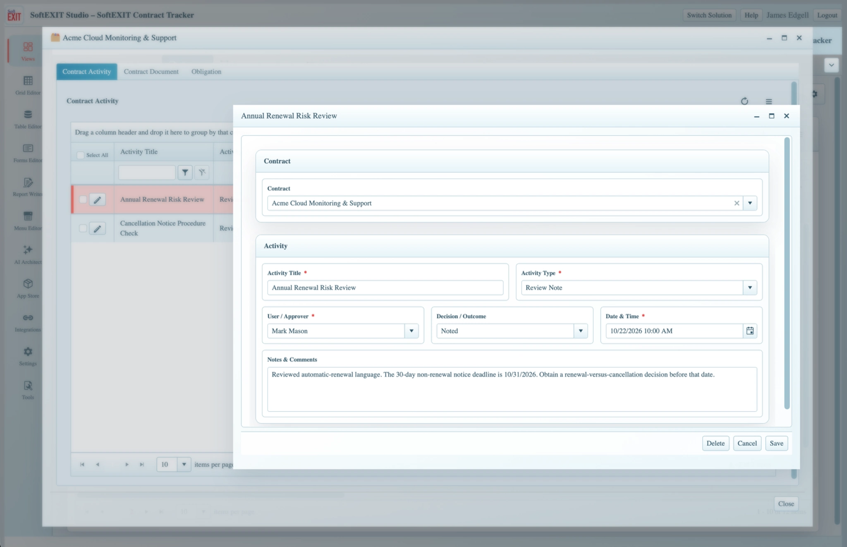The image size is (847, 547).
Task: Switch to the Contract Activity tab
Action: (x=87, y=72)
